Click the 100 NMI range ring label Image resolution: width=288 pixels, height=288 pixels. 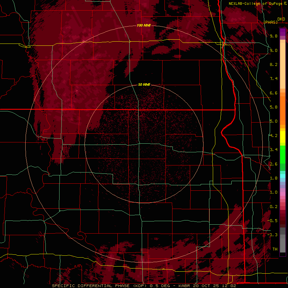144,25
